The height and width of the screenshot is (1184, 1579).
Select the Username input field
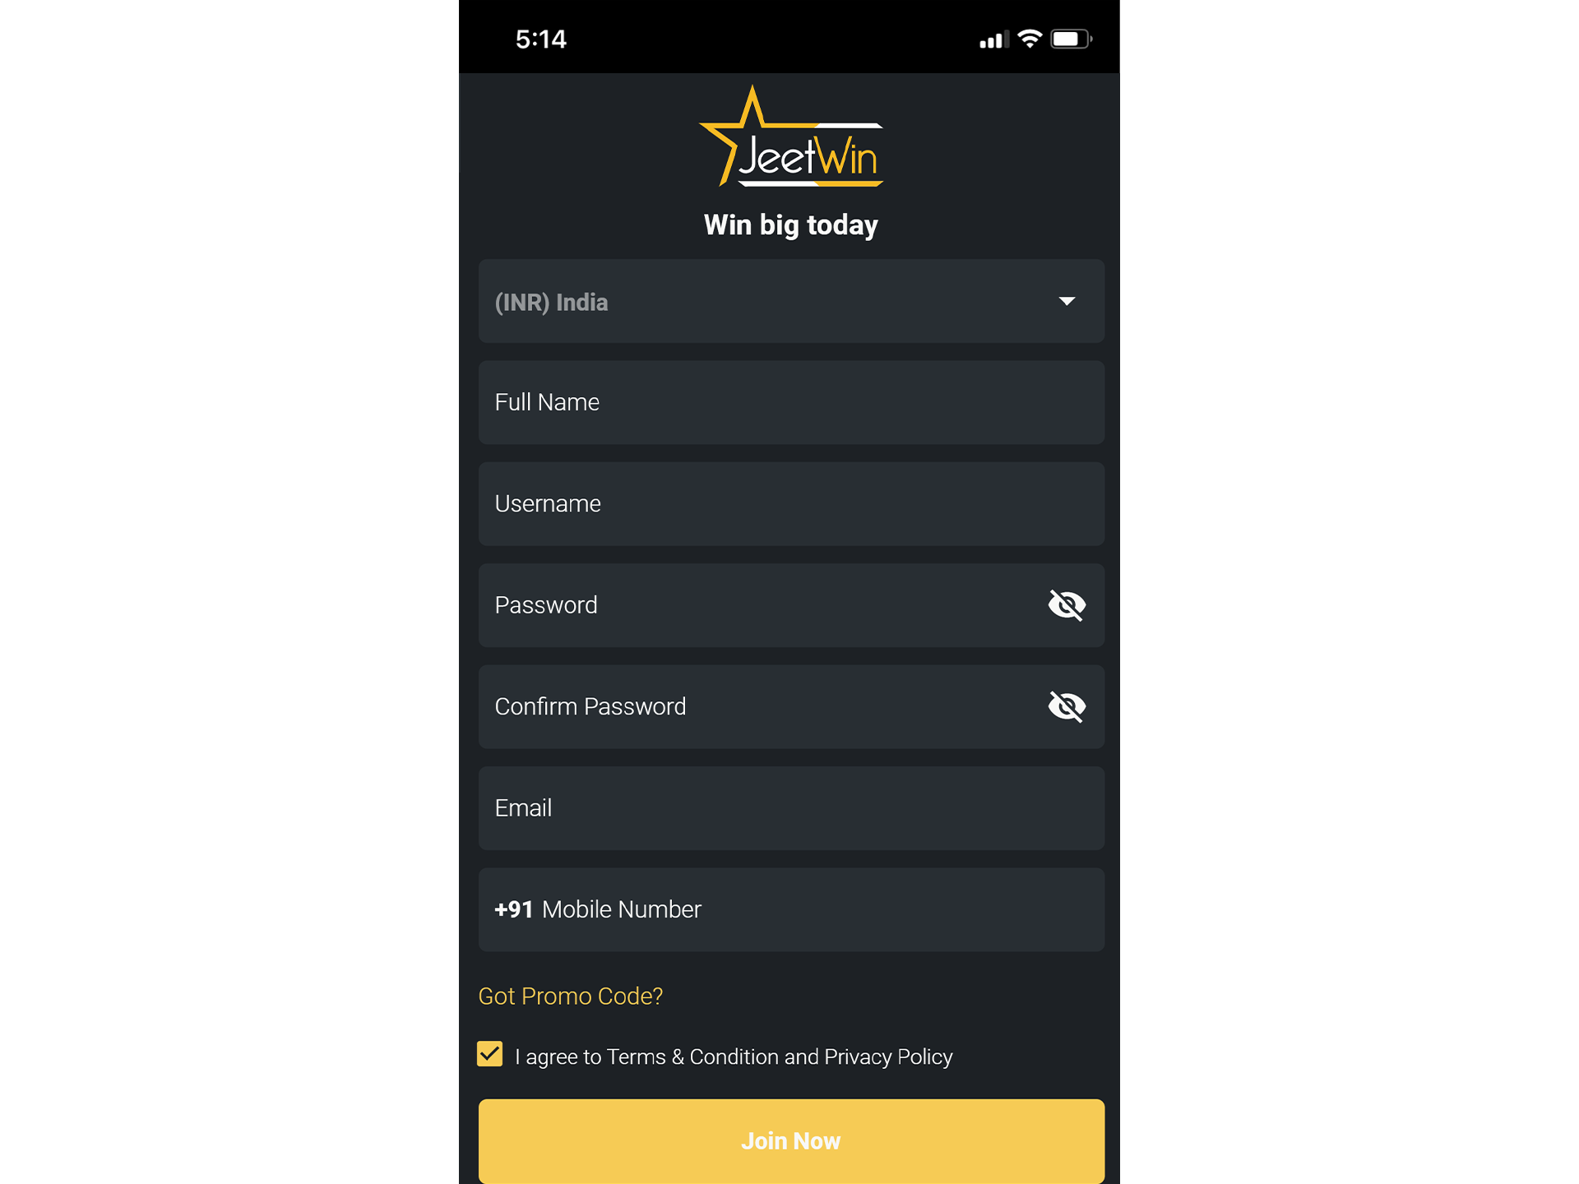(789, 504)
